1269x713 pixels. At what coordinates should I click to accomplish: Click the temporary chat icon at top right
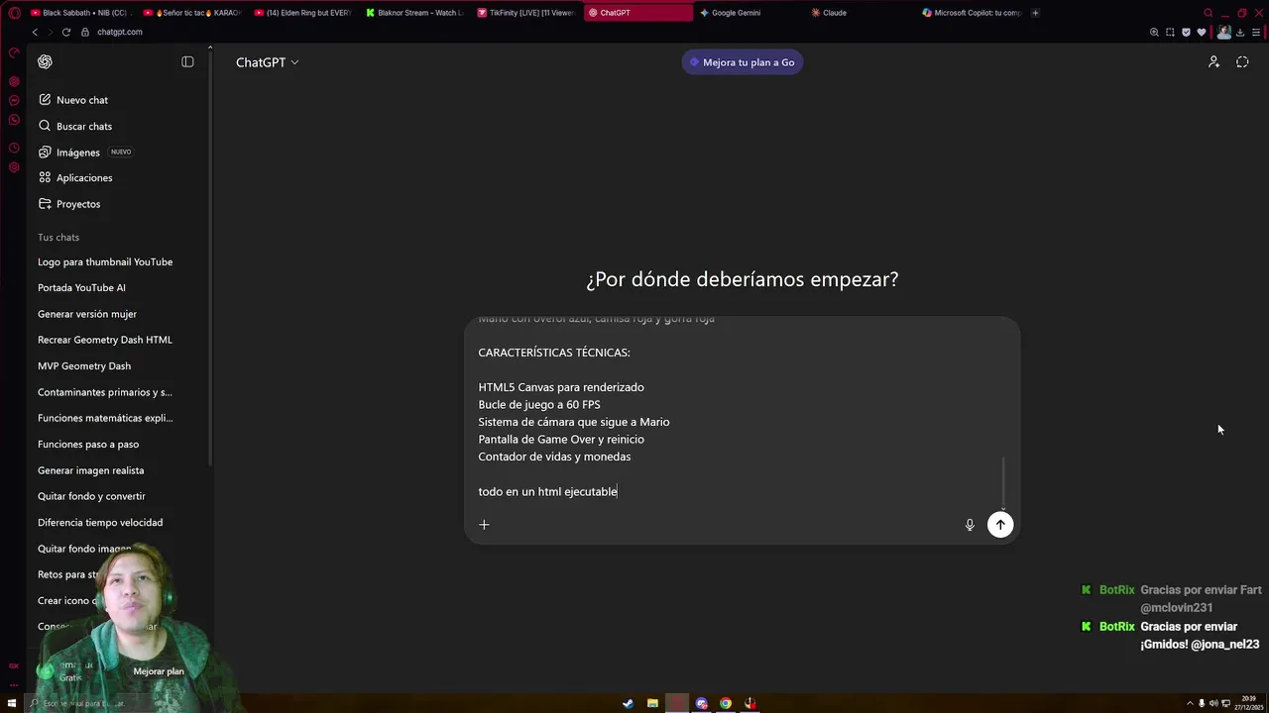1242,61
